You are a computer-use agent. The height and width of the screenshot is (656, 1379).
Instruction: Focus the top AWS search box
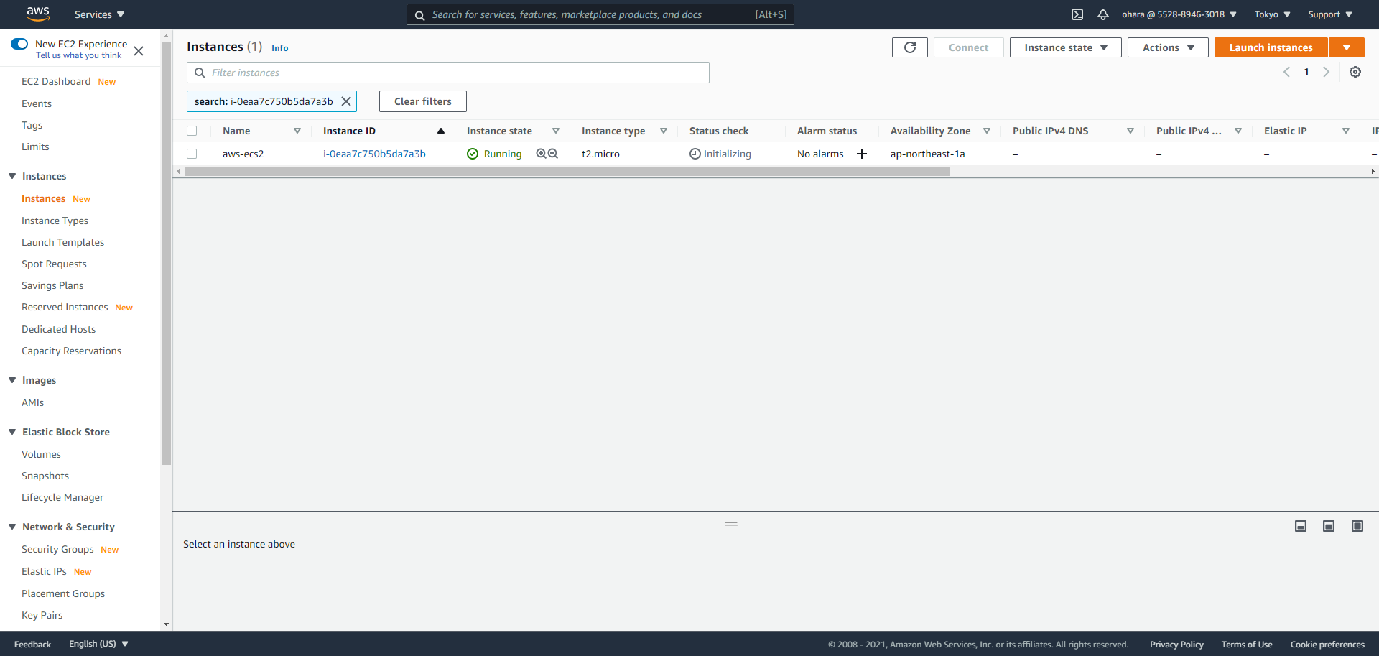point(600,14)
